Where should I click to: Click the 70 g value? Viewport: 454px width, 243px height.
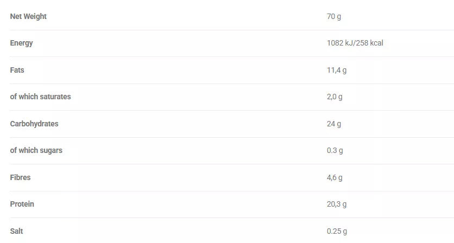pos(334,16)
